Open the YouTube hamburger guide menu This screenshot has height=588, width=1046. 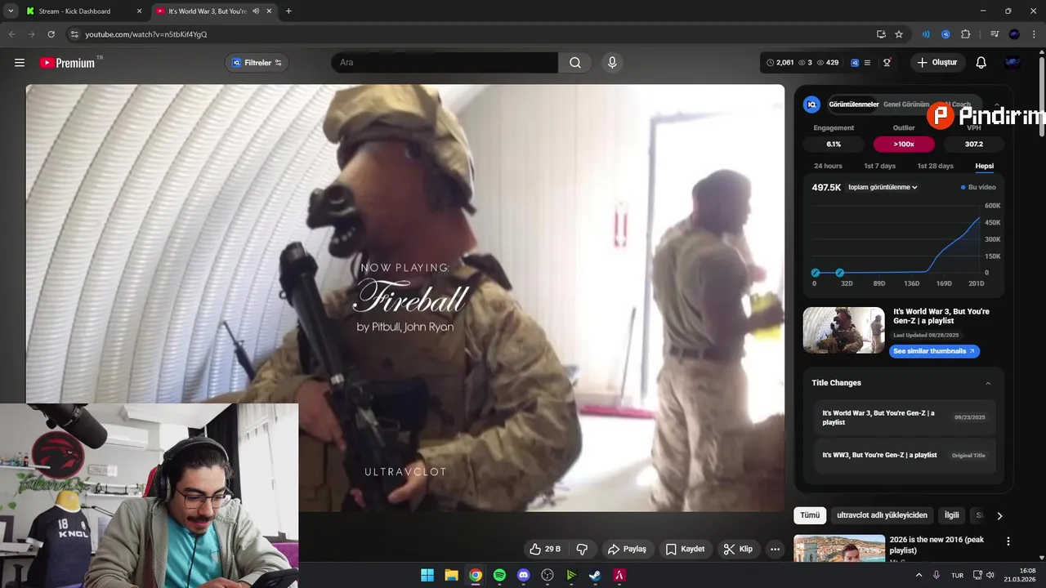[20, 63]
